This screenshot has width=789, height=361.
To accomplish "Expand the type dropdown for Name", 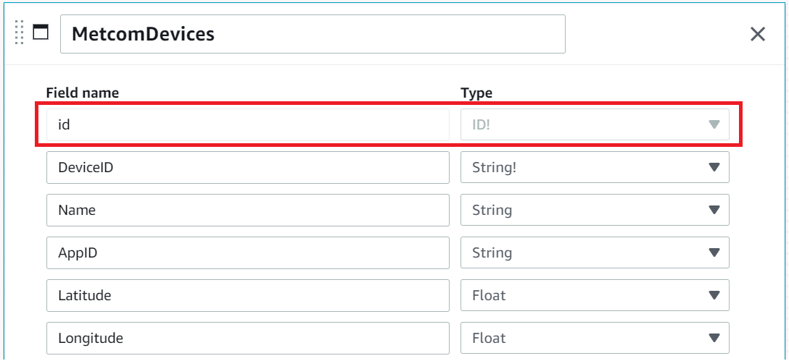I will click(594, 211).
